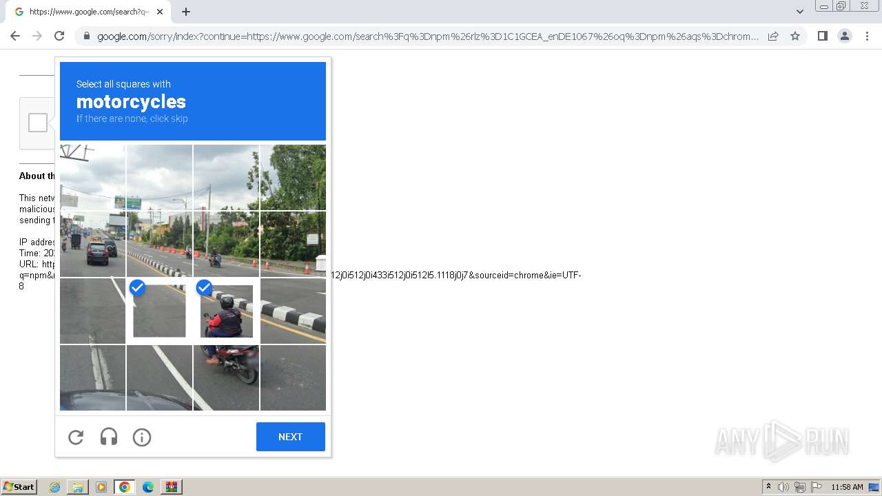882x496 pixels.
Task: Get an audio challenge via headphones icon
Action: (x=109, y=437)
